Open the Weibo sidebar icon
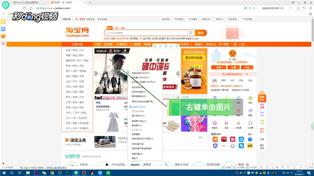This screenshot has height=176, width=314. pyautogui.click(x=3, y=36)
